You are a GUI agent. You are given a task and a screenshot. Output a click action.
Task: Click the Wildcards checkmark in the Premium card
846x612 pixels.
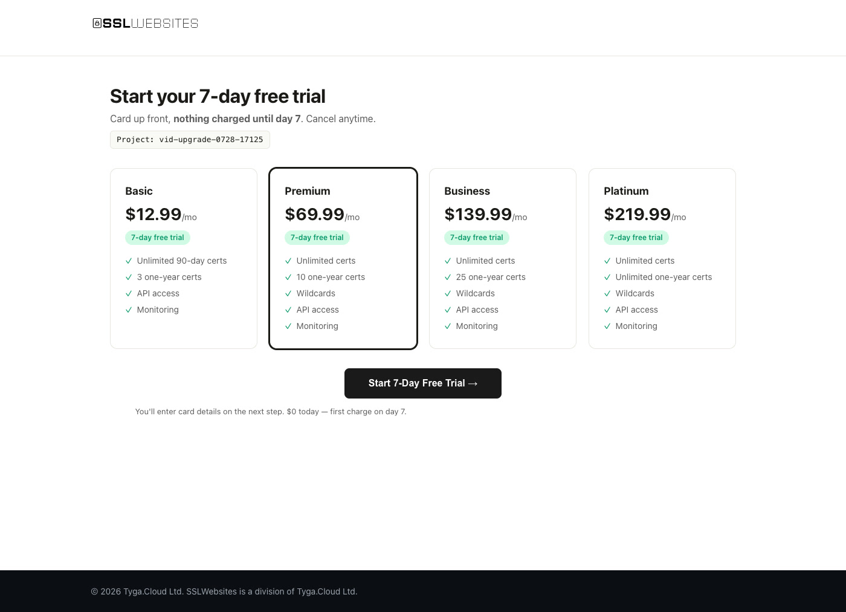[288, 294]
